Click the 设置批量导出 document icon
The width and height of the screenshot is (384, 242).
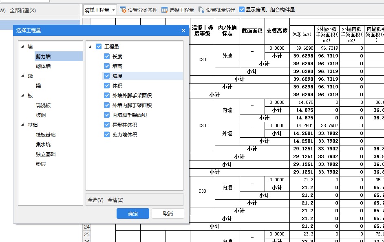pos(201,10)
